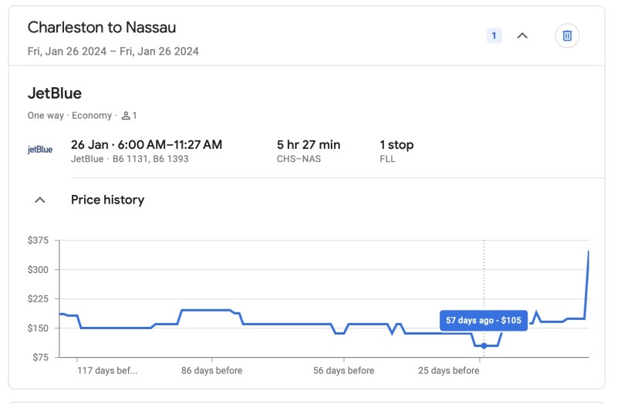Screen dimensions: 617x404
Task: Open the Charleston to Nassau route title
Action: (x=102, y=28)
